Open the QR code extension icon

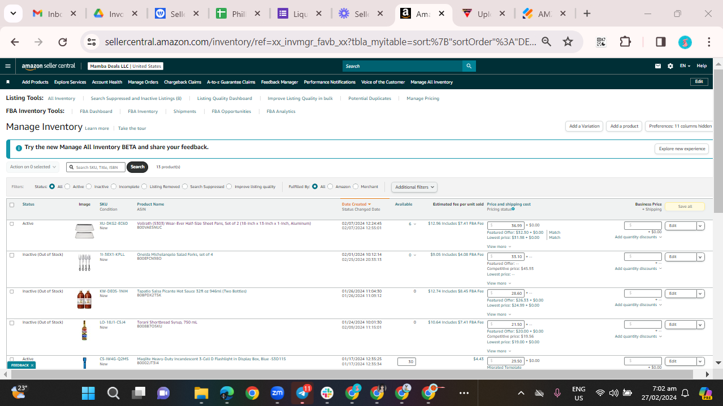(x=601, y=42)
